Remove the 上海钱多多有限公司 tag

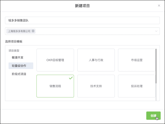(33, 31)
